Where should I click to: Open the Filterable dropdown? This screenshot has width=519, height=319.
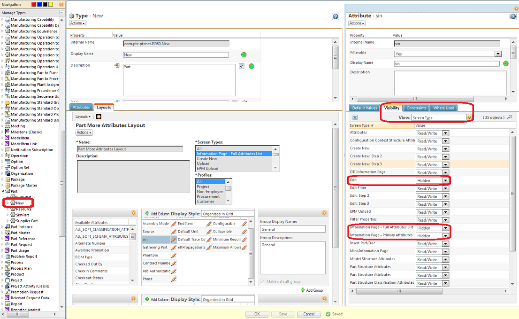click(498, 54)
